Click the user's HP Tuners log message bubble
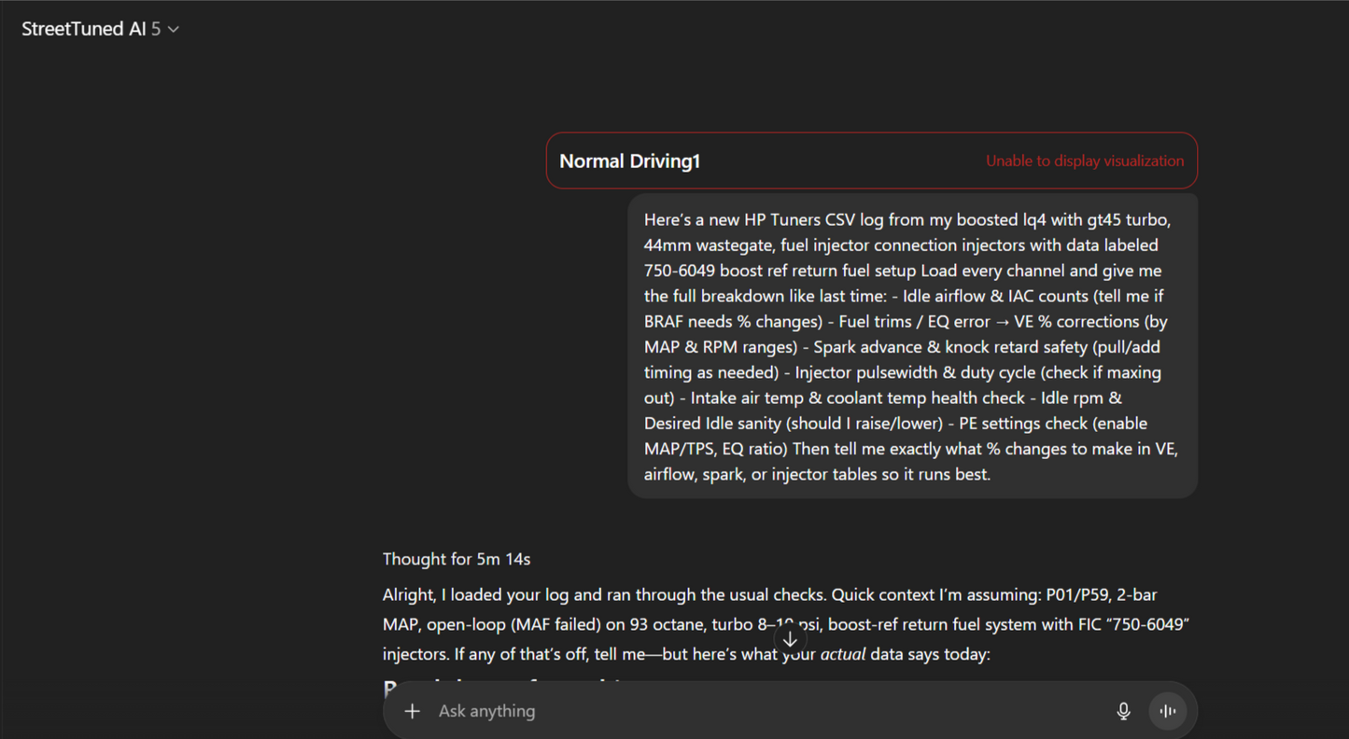1349x739 pixels. [x=911, y=346]
